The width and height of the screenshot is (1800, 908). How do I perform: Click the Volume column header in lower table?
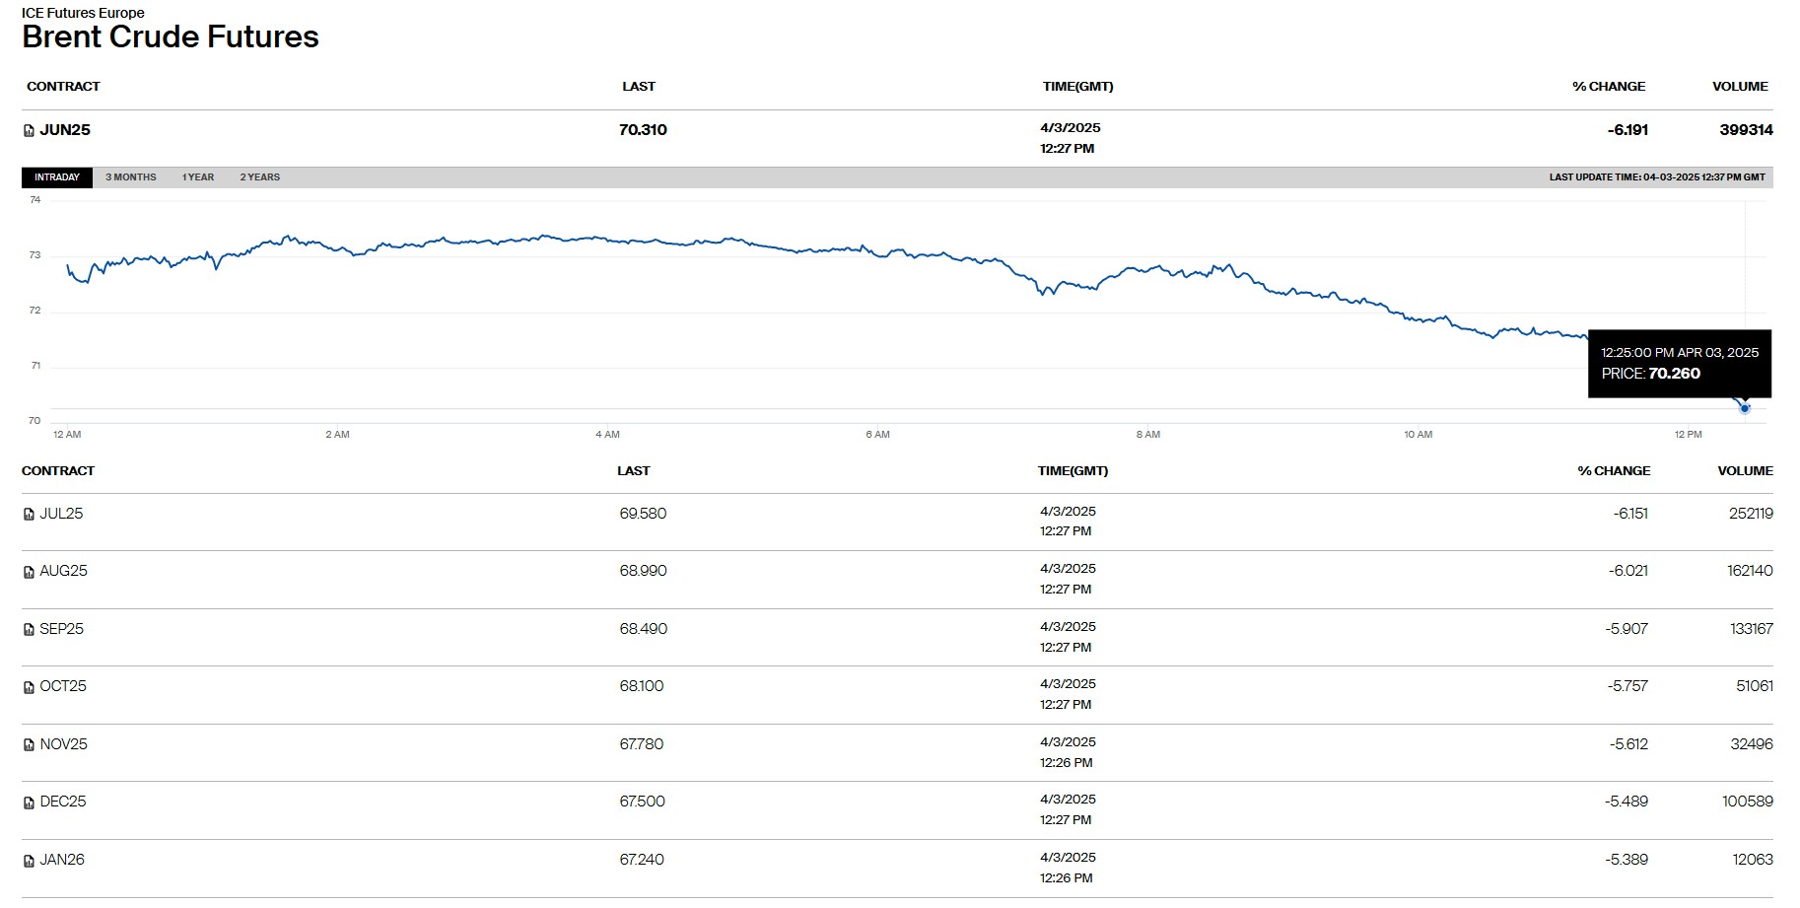tap(1745, 471)
